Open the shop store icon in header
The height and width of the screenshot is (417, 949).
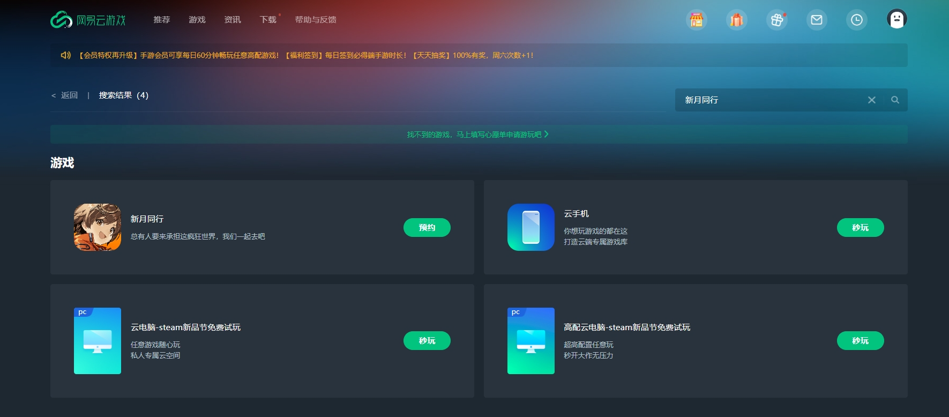[696, 20]
